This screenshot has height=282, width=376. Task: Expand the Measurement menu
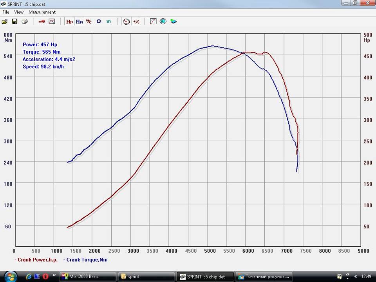42,12
